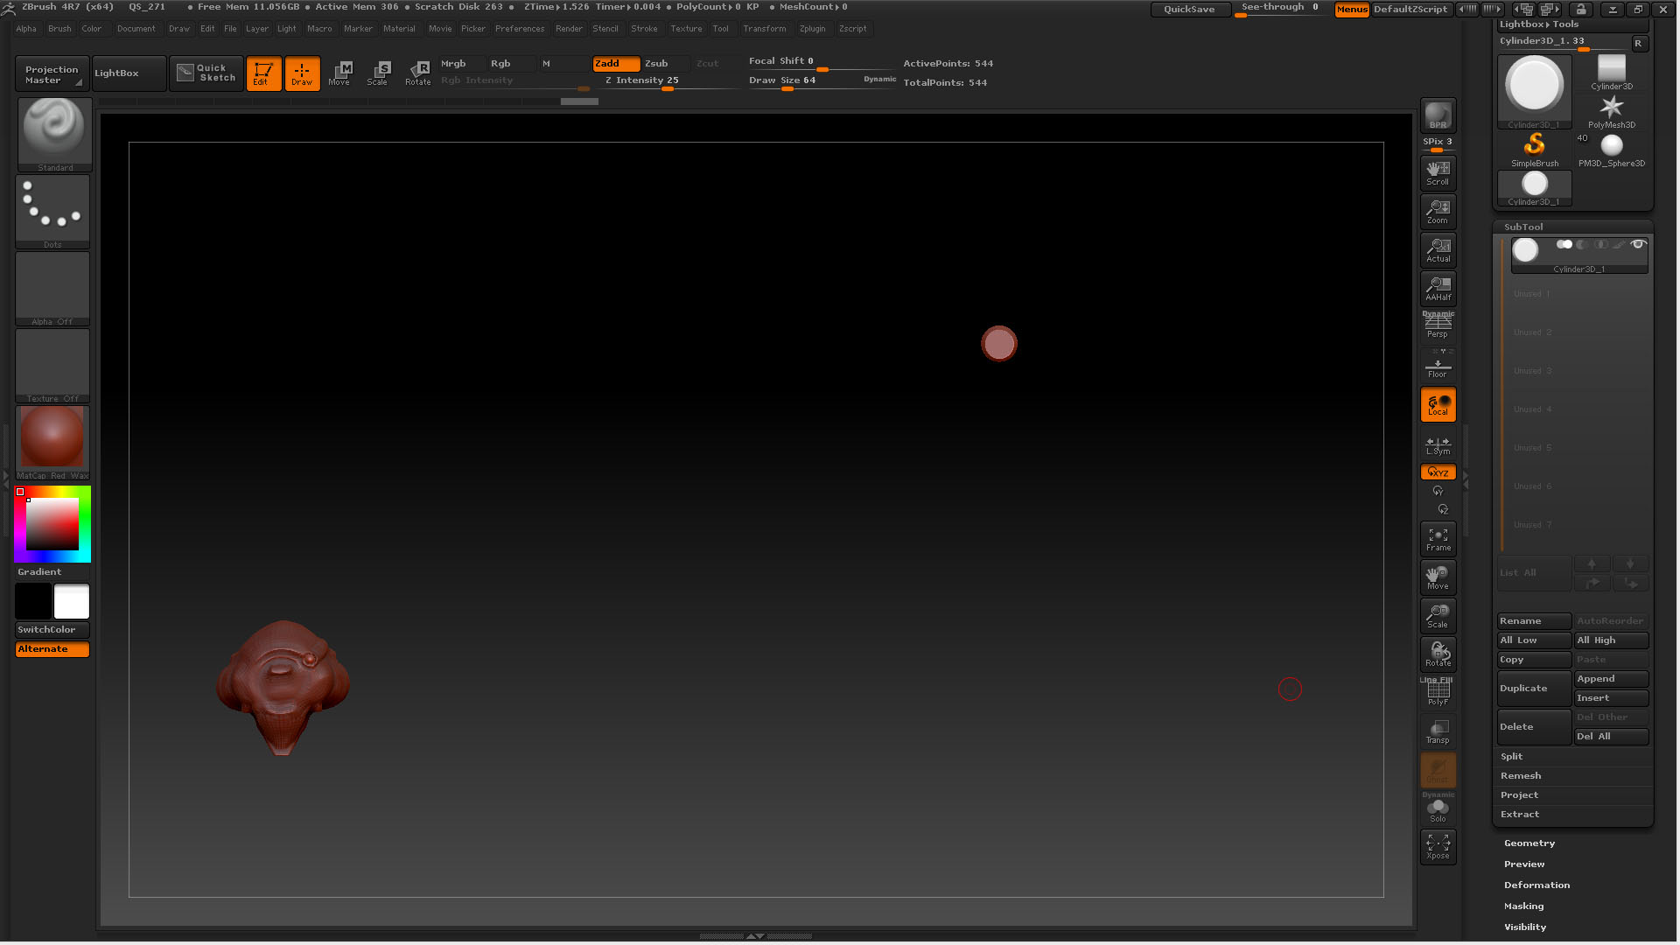Expand the Preview section

(1524, 864)
